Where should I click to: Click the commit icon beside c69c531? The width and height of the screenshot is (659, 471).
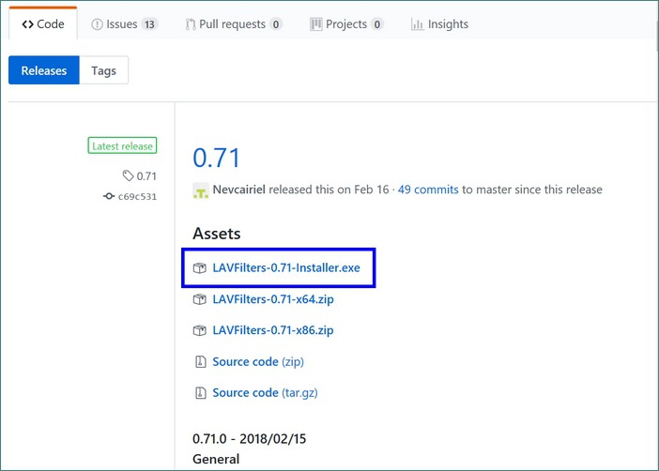click(109, 196)
